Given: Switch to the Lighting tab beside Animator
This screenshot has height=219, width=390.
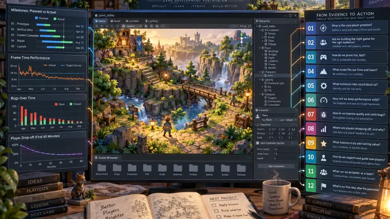Looking at the screenshot, I should tap(152, 21).
